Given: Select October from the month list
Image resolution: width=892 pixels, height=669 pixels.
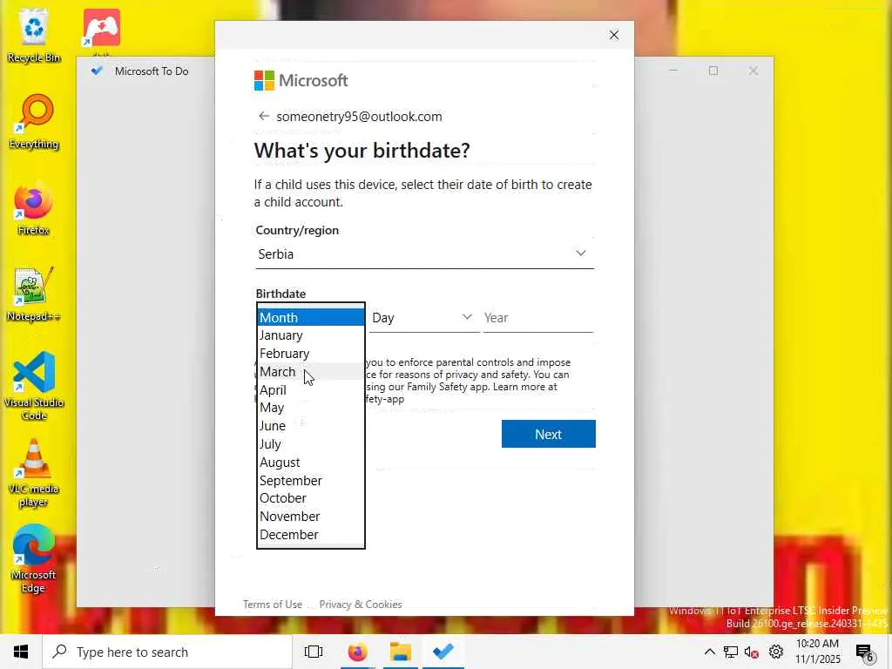Looking at the screenshot, I should coord(311,498).
